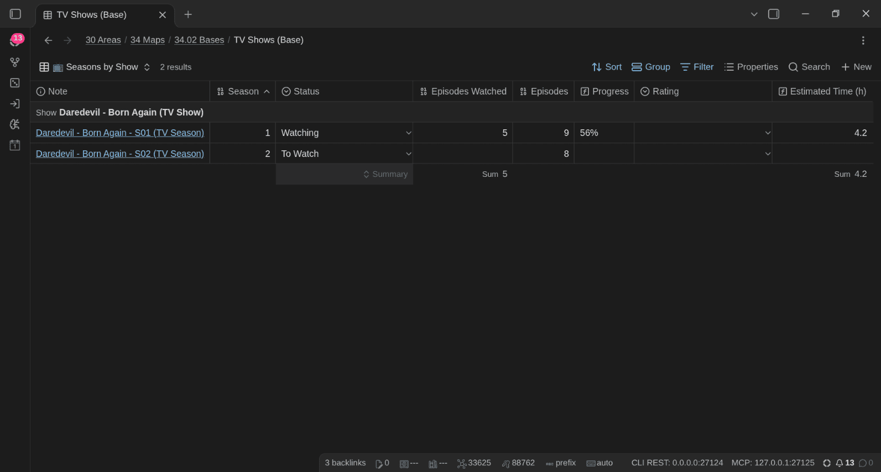Navigate back with the left arrow

click(48, 40)
